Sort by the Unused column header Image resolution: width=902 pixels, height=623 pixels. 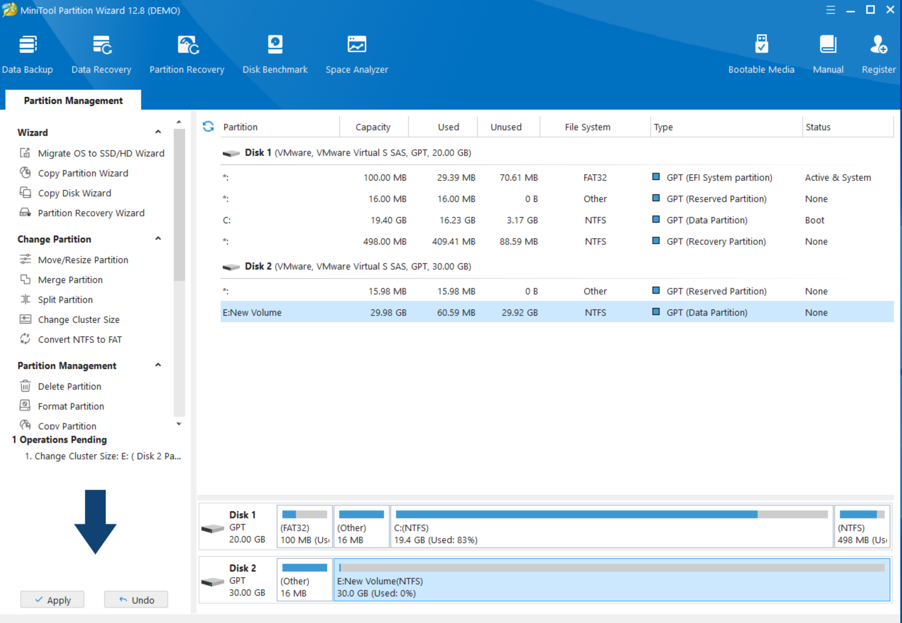pyautogui.click(x=509, y=126)
